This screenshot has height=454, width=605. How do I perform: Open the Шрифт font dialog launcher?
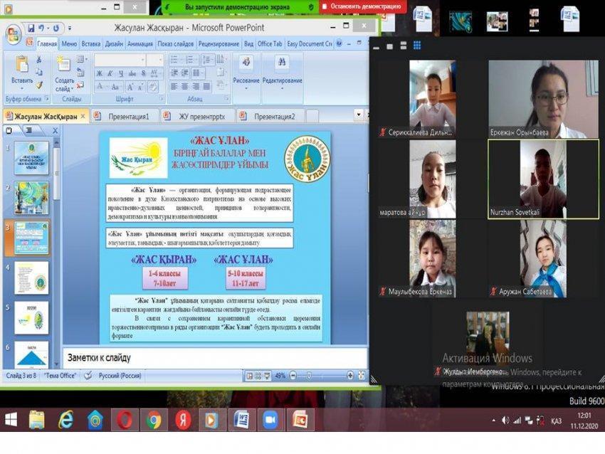tap(162, 99)
